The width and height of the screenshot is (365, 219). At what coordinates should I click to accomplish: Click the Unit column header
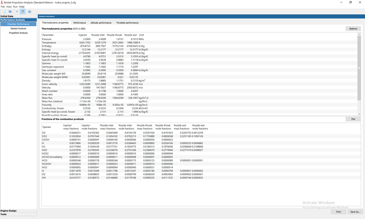(141, 35)
